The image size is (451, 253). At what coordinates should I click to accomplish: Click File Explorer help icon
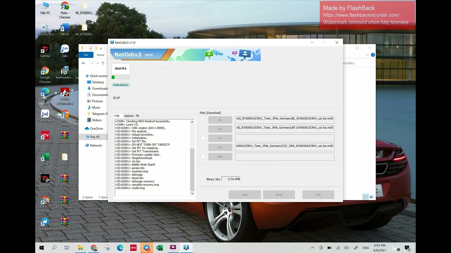(x=373, y=55)
